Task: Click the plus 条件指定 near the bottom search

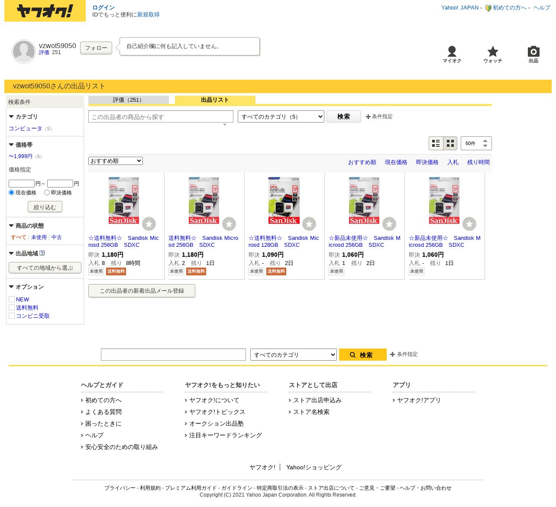Action: [404, 354]
